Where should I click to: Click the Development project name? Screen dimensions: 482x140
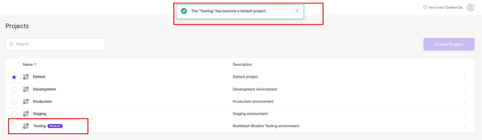click(x=44, y=89)
